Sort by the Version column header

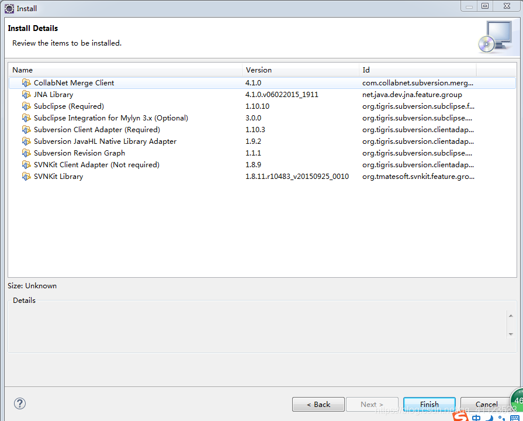pos(300,70)
